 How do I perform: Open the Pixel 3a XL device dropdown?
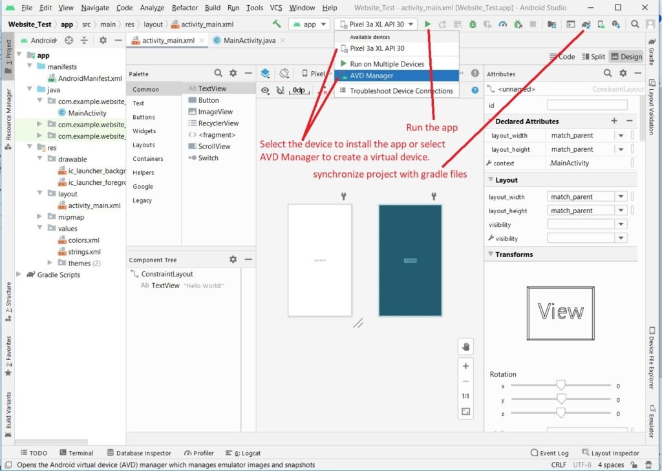coord(376,24)
